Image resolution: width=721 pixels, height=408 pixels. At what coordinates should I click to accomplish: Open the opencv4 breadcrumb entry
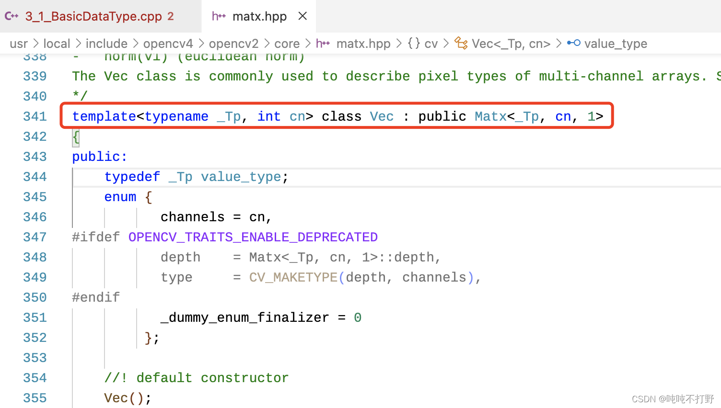tap(168, 43)
